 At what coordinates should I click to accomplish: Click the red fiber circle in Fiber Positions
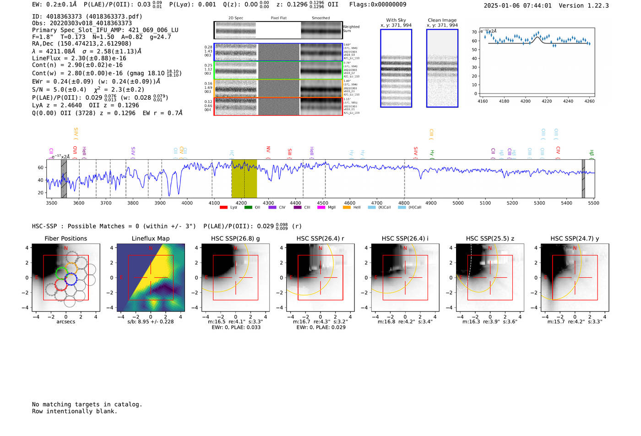[x=61, y=285]
